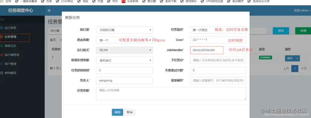Click the 操作 button in the task row
The width and height of the screenshot is (311, 118).
point(290,58)
